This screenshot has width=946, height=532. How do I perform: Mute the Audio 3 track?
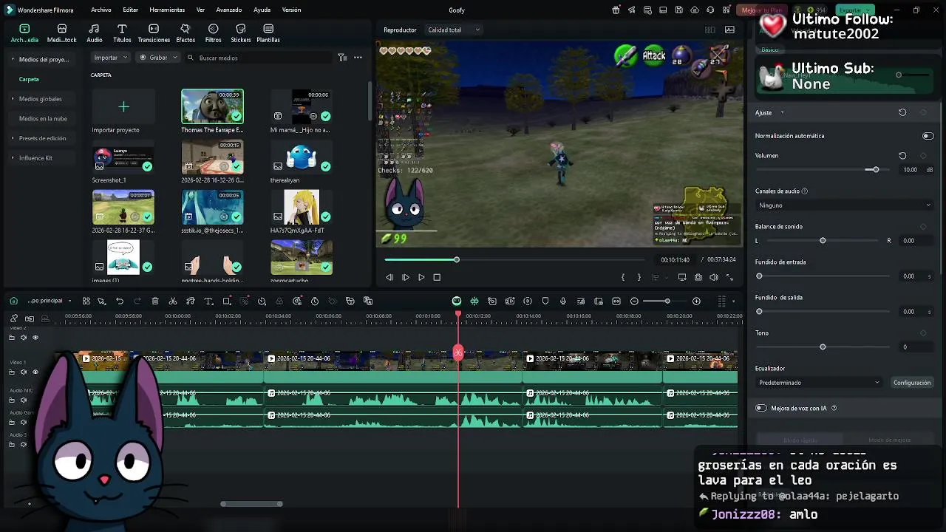pyautogui.click(x=23, y=445)
